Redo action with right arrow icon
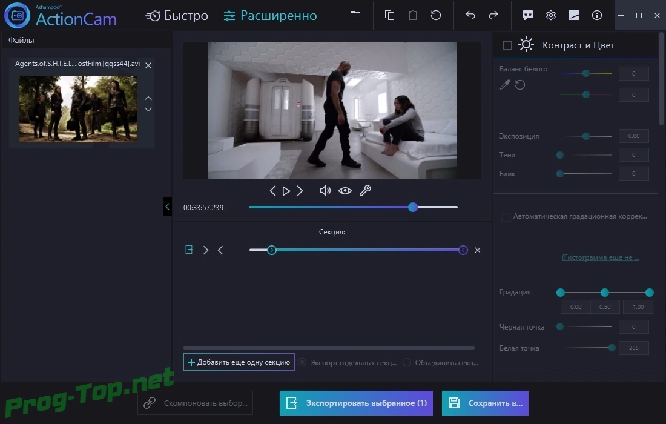The width and height of the screenshot is (666, 424). 493,15
